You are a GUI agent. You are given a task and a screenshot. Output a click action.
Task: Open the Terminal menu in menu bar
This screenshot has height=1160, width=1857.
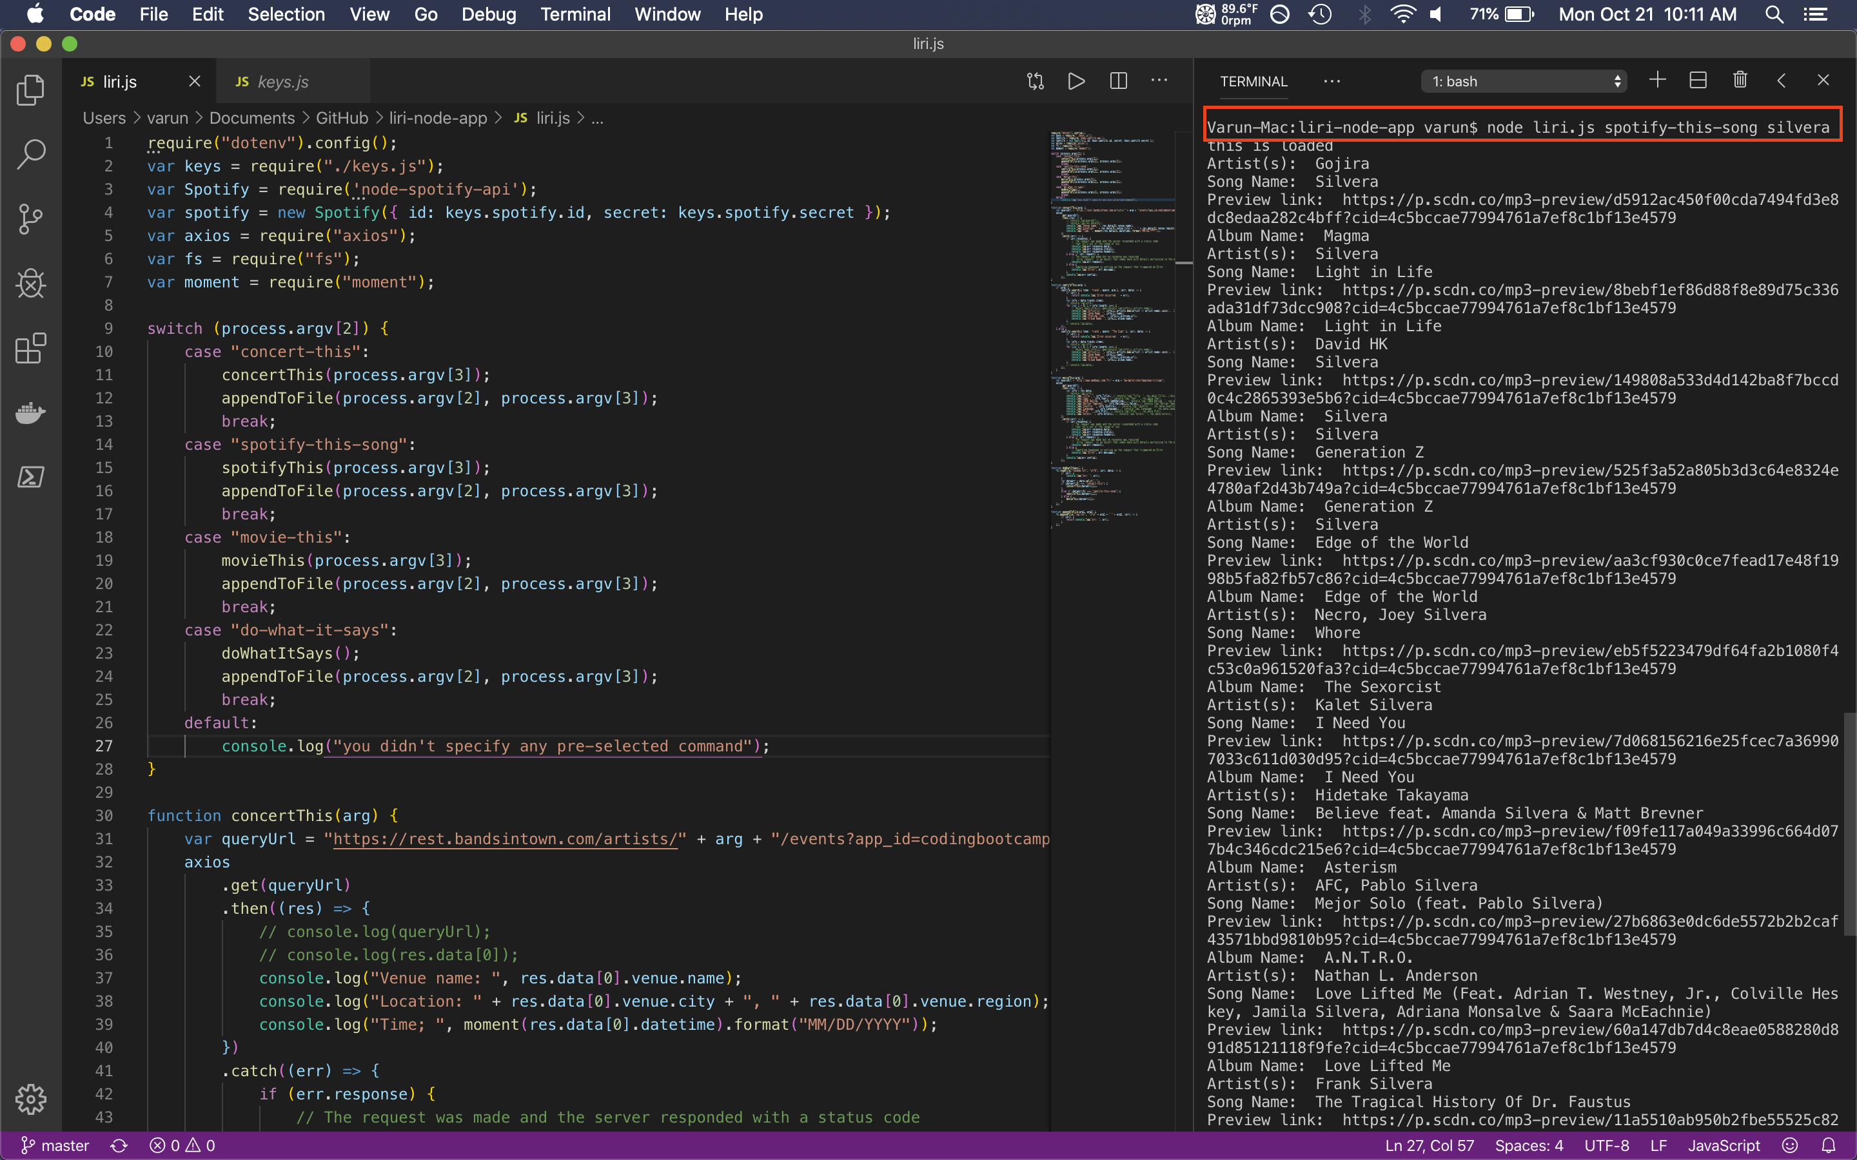point(575,15)
